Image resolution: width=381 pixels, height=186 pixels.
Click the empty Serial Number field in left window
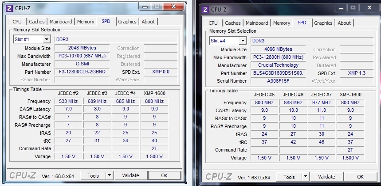tap(82, 80)
